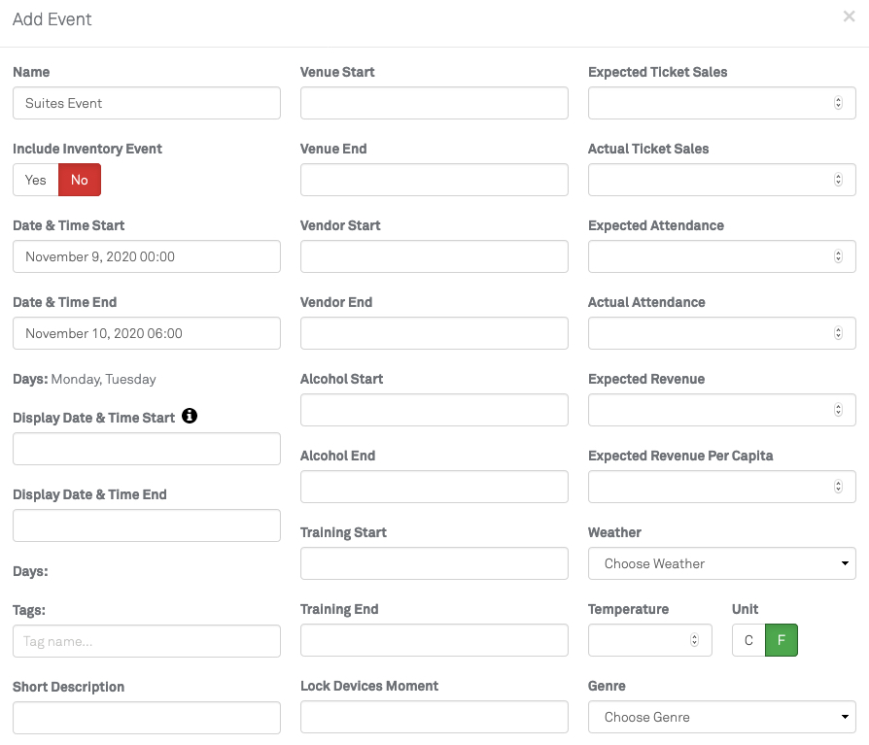The width and height of the screenshot is (869, 745).
Task: Close the Add Event dialog
Action: click(x=849, y=17)
